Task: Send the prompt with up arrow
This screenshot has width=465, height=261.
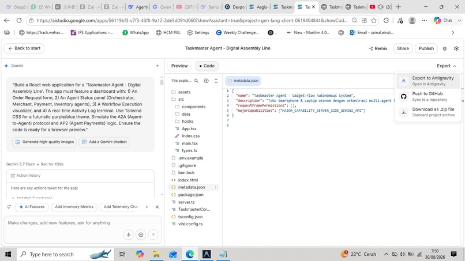Action: [153, 234]
